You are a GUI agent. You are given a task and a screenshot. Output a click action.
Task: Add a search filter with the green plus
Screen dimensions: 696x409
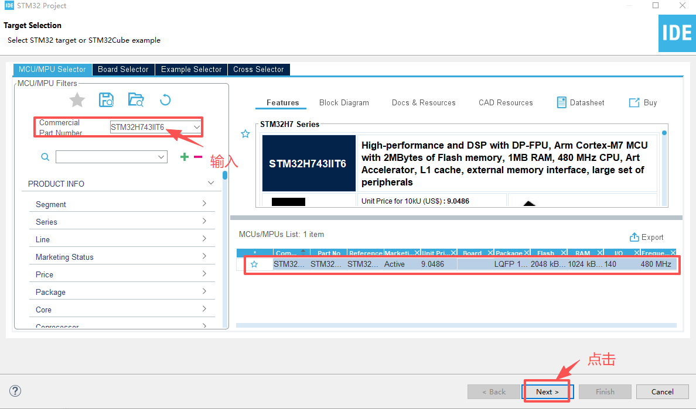coord(184,156)
